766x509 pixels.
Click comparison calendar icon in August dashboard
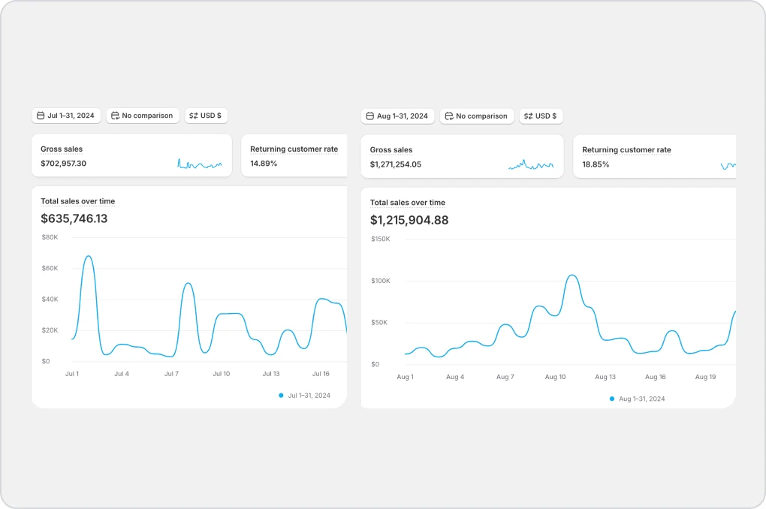pos(449,116)
